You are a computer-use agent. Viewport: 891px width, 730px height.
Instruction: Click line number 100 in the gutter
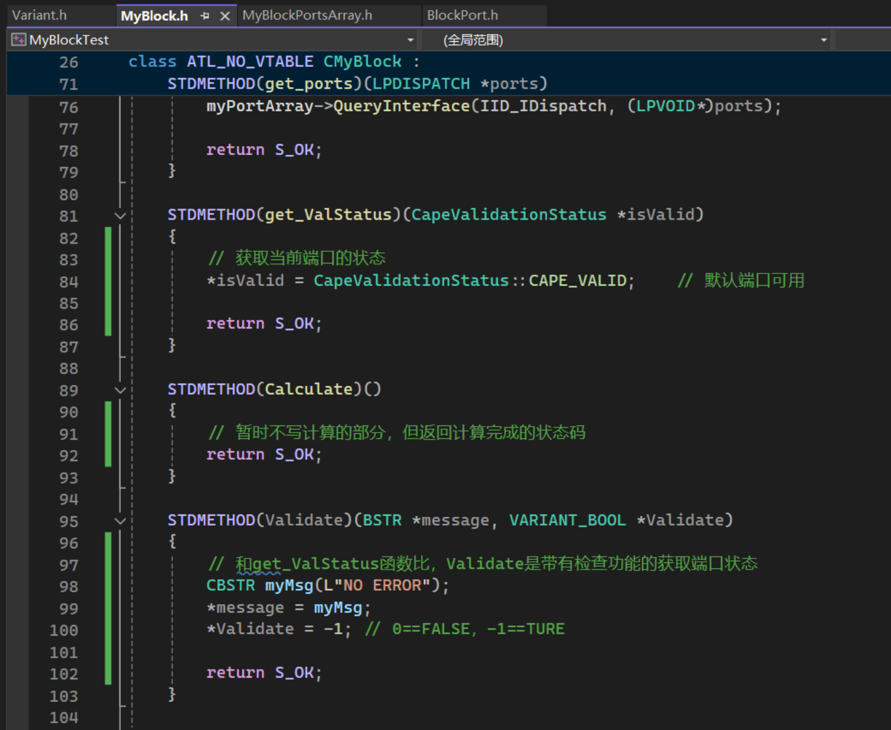click(63, 630)
